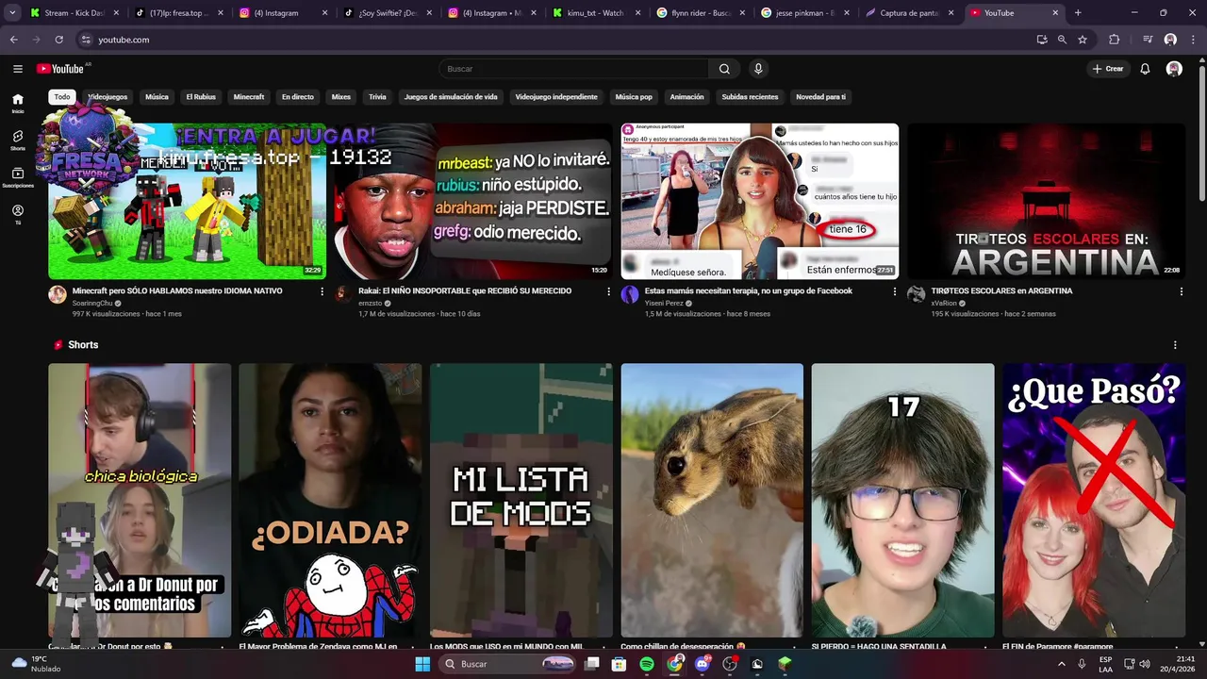This screenshot has width=1207, height=679.
Task: Click the Minecraft block taskbar icon
Action: pos(785,664)
